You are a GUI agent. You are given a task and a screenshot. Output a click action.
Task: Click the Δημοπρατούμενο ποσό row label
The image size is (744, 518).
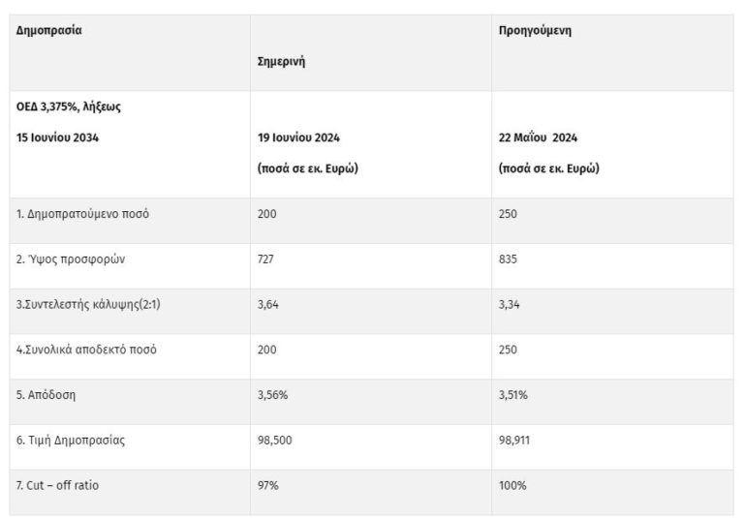tap(83, 214)
